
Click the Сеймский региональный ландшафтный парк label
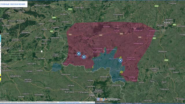coord(15,57)
